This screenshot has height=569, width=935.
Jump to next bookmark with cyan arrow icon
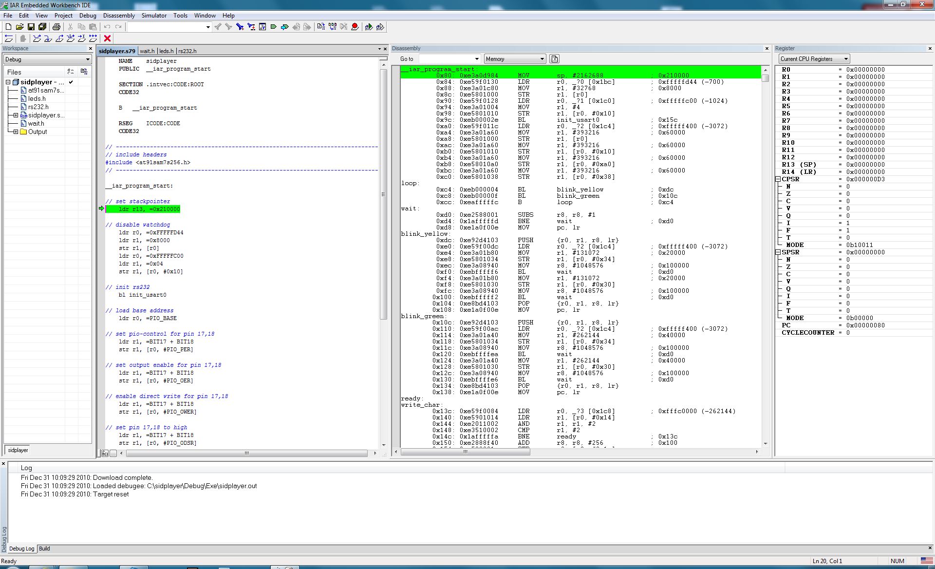284,27
